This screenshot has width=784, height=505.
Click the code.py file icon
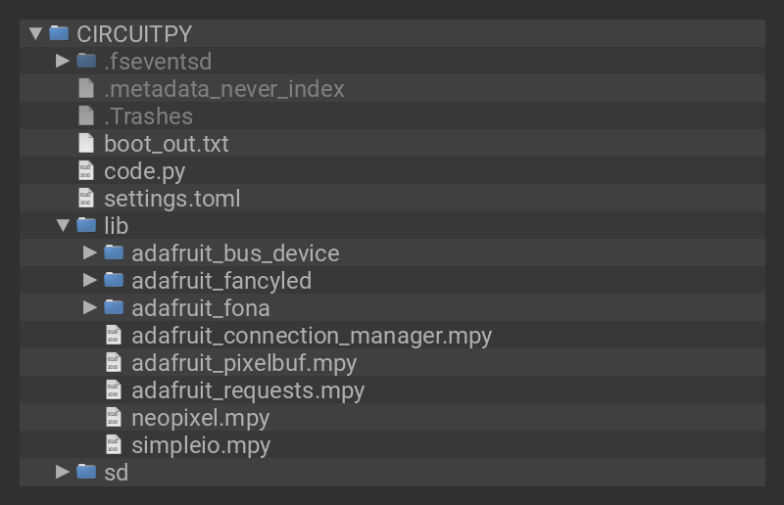point(86,171)
